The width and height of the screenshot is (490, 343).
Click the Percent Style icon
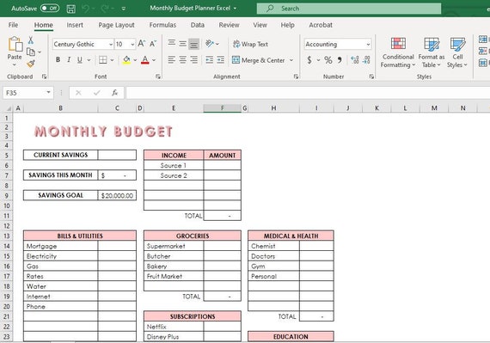pos(328,60)
